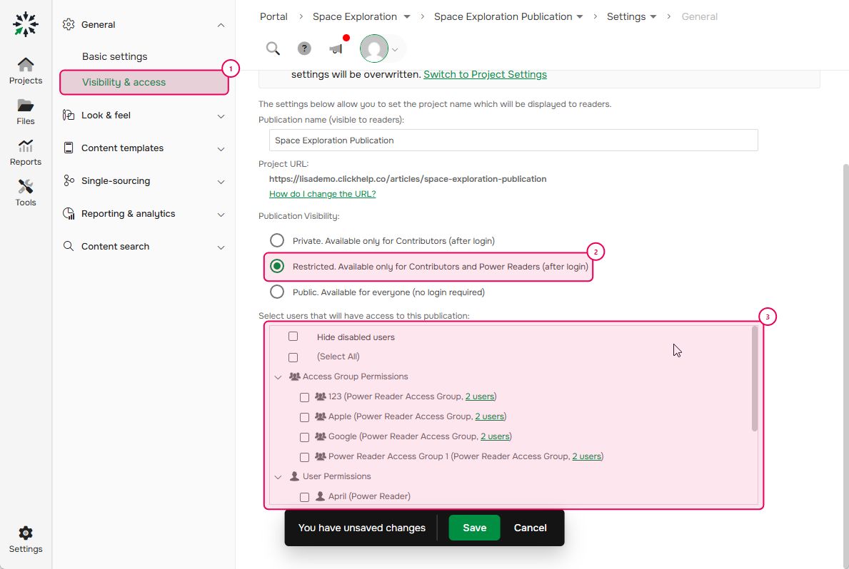The width and height of the screenshot is (849, 569).
Task: Select the Restricted visibility option
Action: click(276, 266)
